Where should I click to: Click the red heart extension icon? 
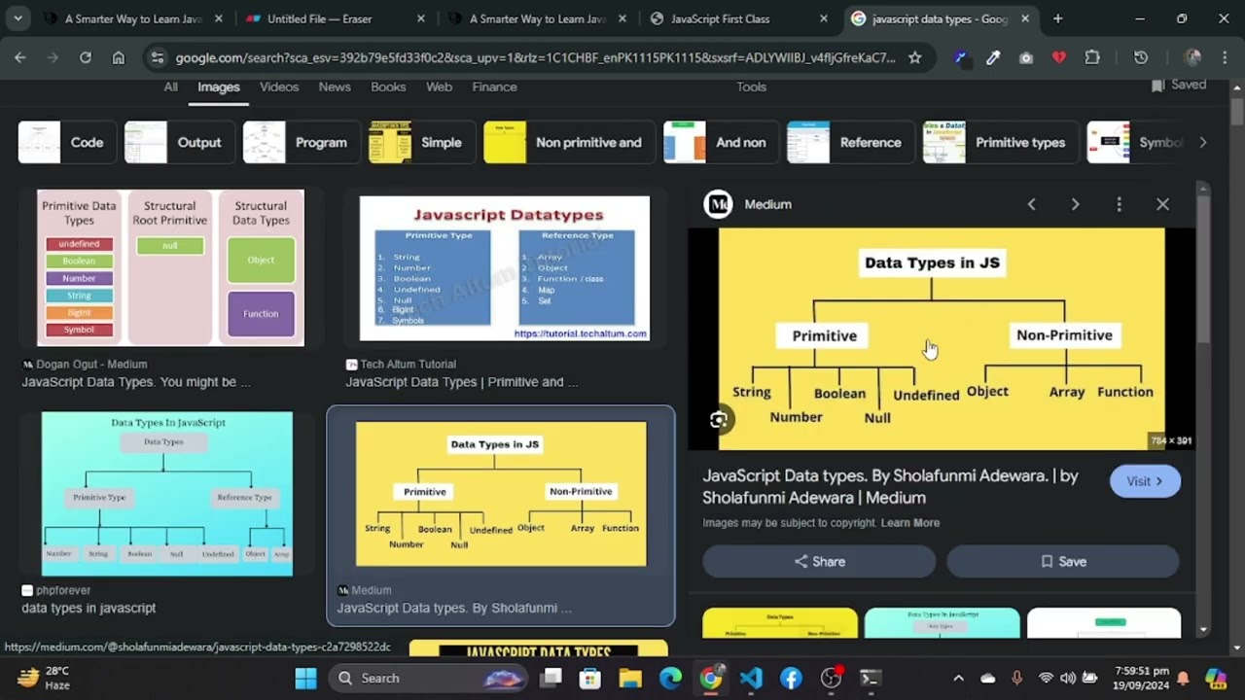[x=1059, y=57]
